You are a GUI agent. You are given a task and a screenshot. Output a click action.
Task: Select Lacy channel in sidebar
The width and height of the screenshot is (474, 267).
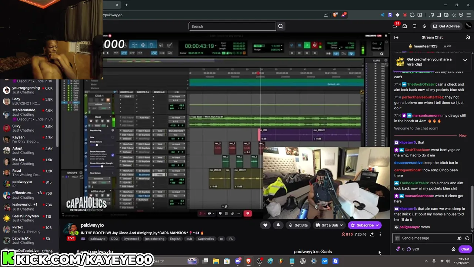tap(28, 101)
